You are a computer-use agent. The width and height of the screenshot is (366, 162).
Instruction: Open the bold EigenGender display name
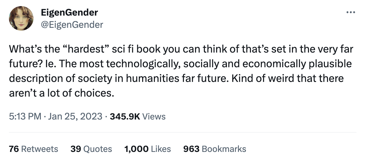tap(69, 13)
